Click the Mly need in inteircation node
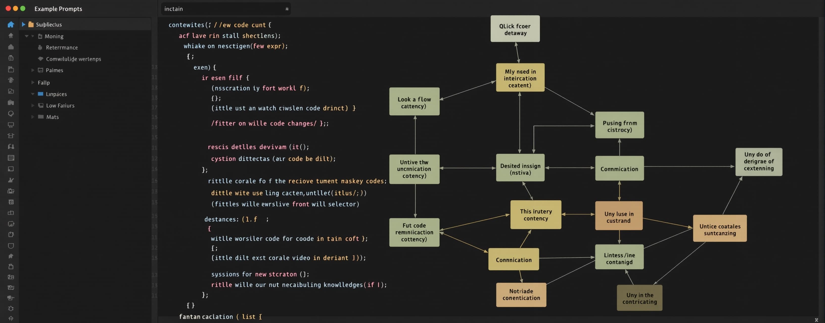The height and width of the screenshot is (323, 825). tap(520, 77)
